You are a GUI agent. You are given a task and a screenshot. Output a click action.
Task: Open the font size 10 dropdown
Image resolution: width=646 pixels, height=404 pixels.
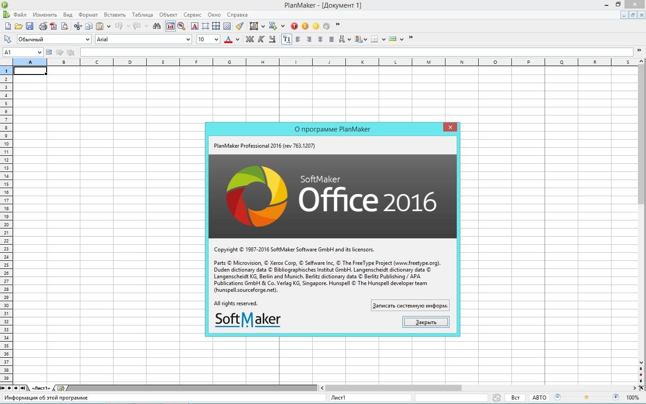(x=216, y=39)
